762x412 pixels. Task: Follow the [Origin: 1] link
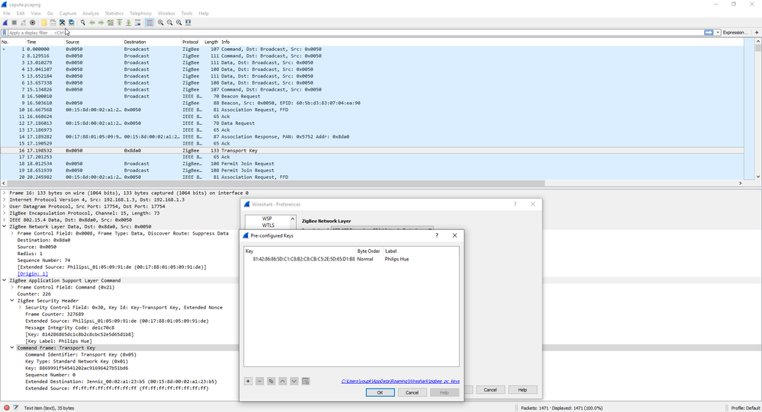click(x=33, y=273)
